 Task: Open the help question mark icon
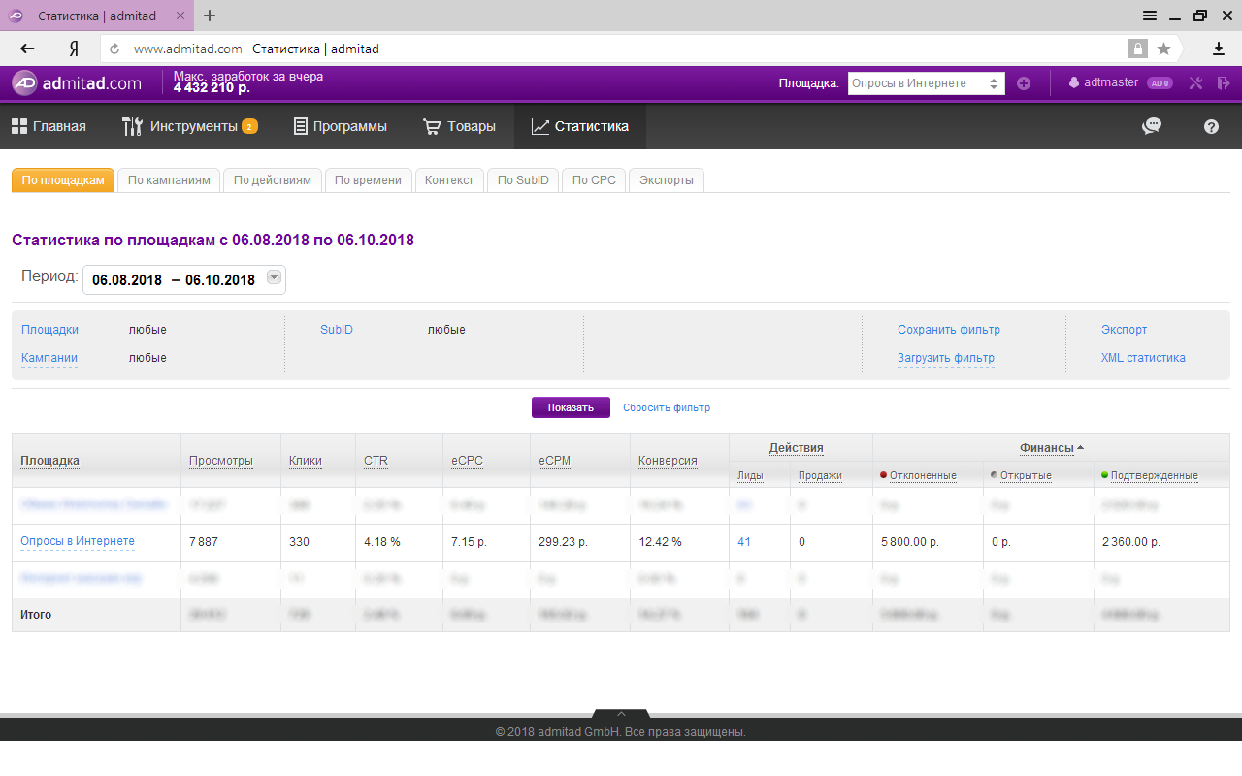1211,126
